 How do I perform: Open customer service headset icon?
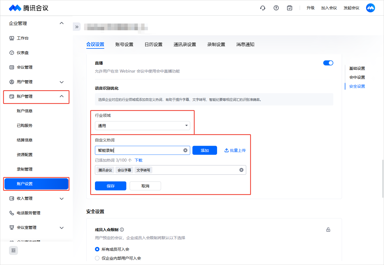(x=263, y=8)
